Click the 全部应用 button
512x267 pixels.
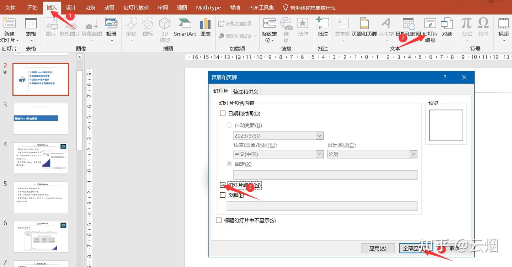(416, 248)
